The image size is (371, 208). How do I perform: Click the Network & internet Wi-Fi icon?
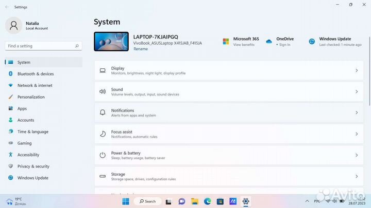[11, 85]
